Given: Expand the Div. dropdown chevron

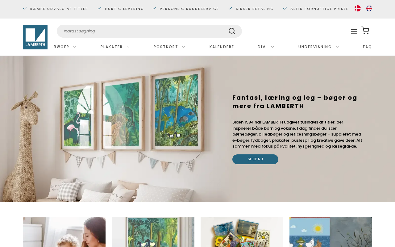Looking at the screenshot, I should pos(272,47).
